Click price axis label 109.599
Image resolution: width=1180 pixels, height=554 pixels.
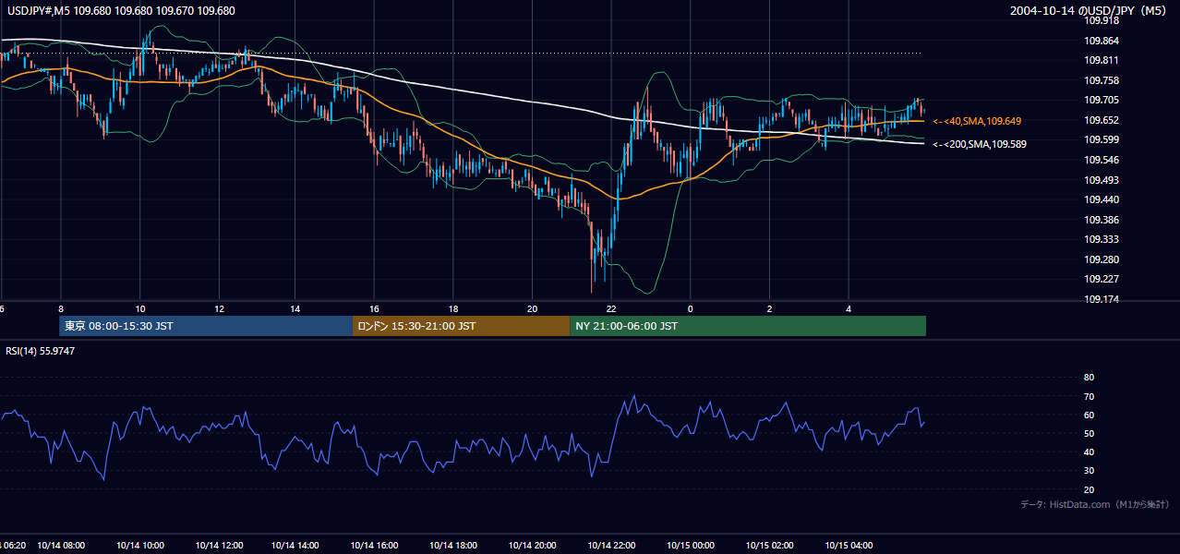1102,139
